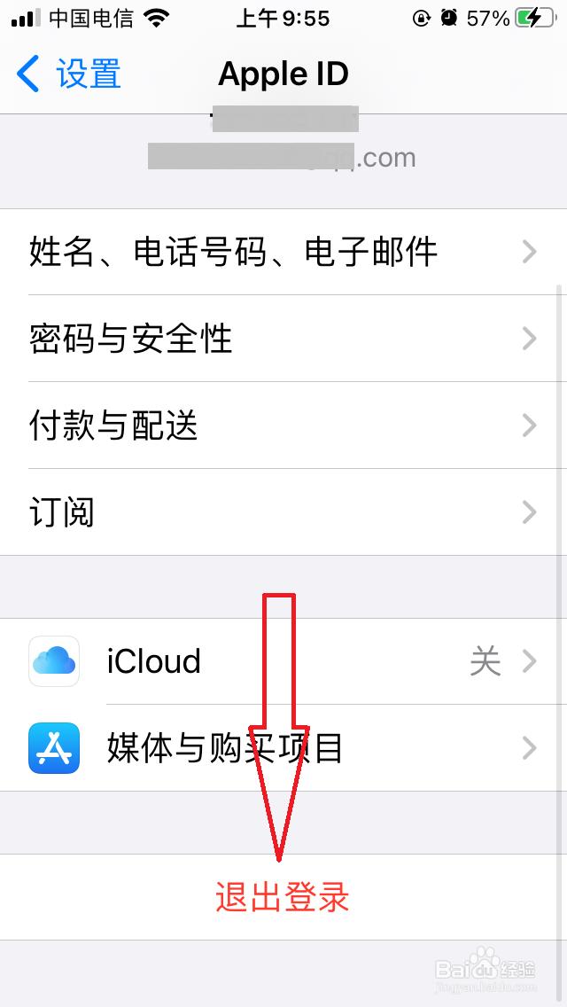
Task: Tap the rotation lock status icon
Action: point(421,19)
